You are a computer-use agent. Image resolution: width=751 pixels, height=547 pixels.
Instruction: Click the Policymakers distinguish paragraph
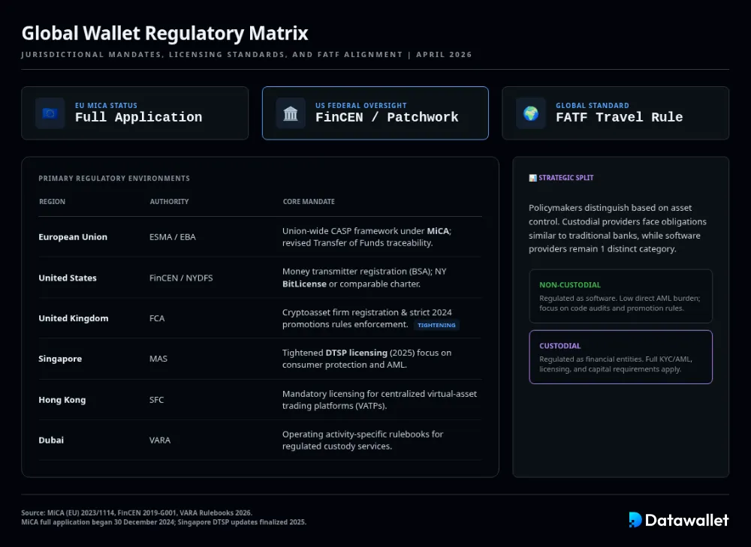click(618, 228)
